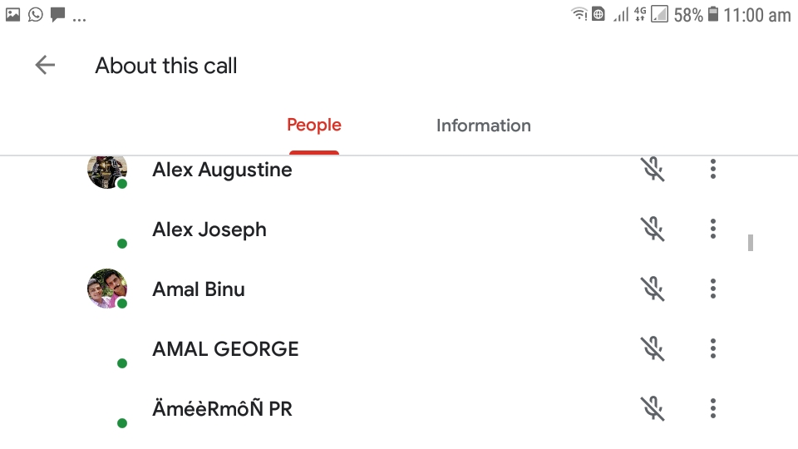Tap the WhatsApp notification icon

pyautogui.click(x=35, y=14)
